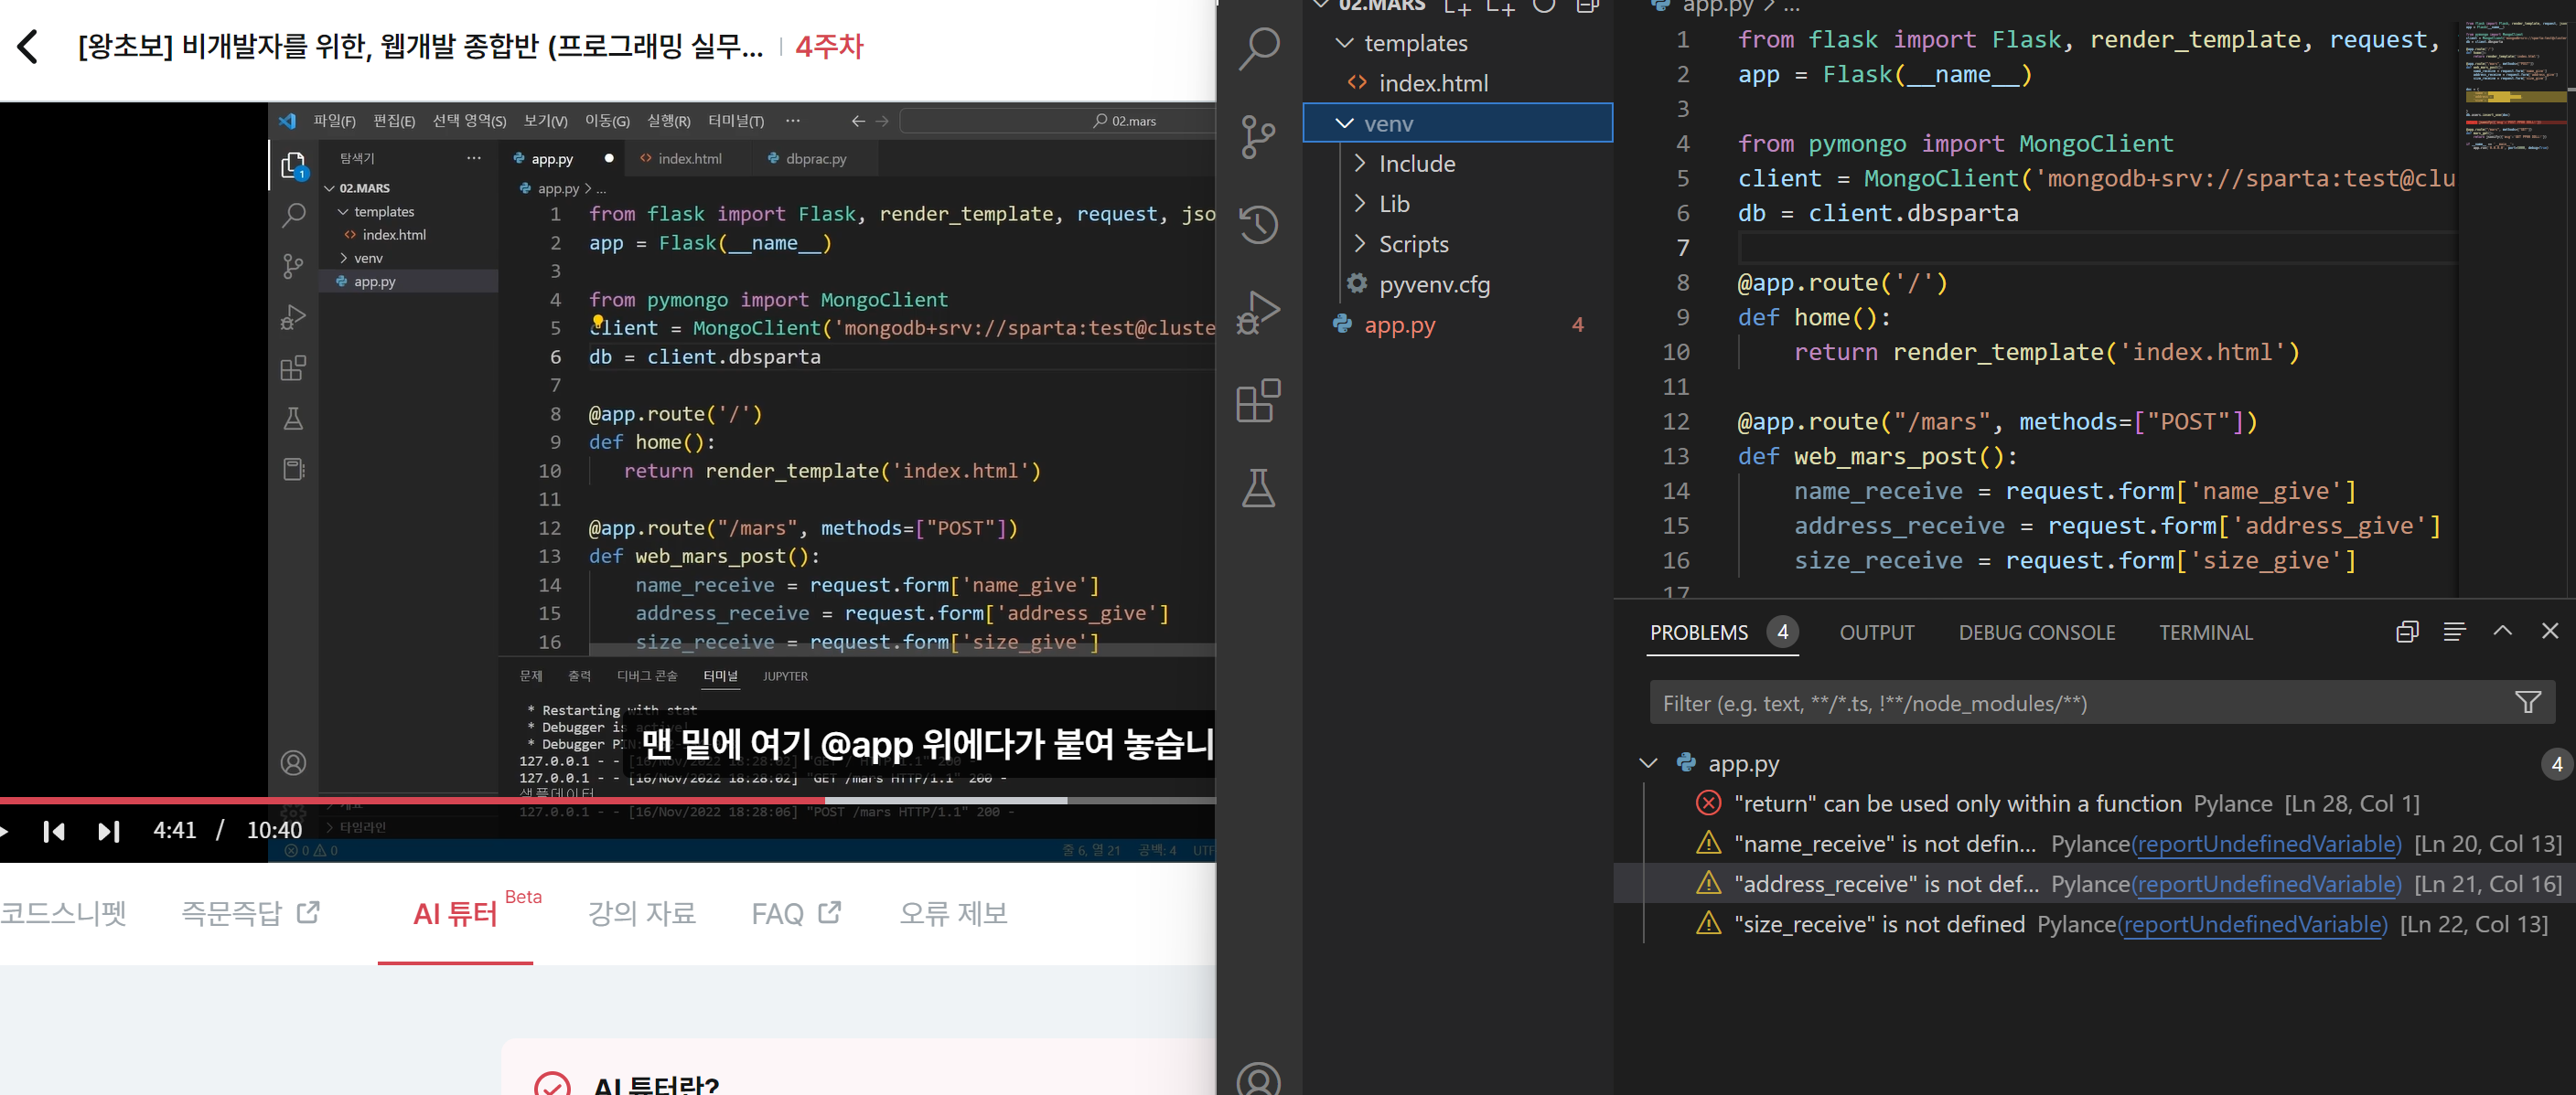
Task: Open the 강의 자료 tab
Action: [642, 913]
